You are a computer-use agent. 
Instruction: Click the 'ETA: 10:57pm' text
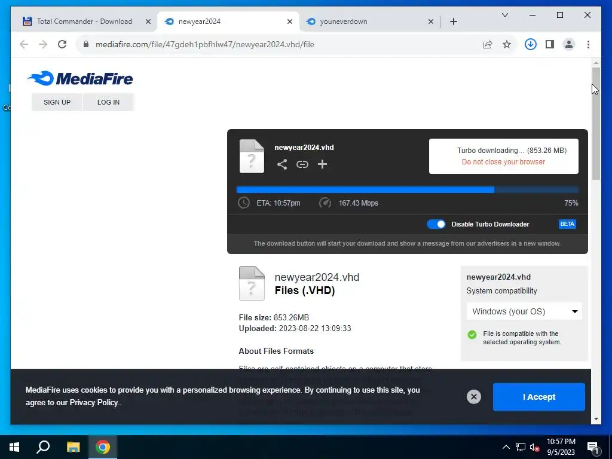(279, 203)
